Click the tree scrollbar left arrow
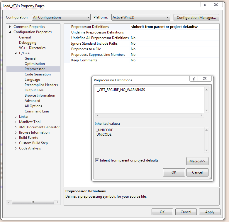Screen dimensions: 229x222 [9, 202]
